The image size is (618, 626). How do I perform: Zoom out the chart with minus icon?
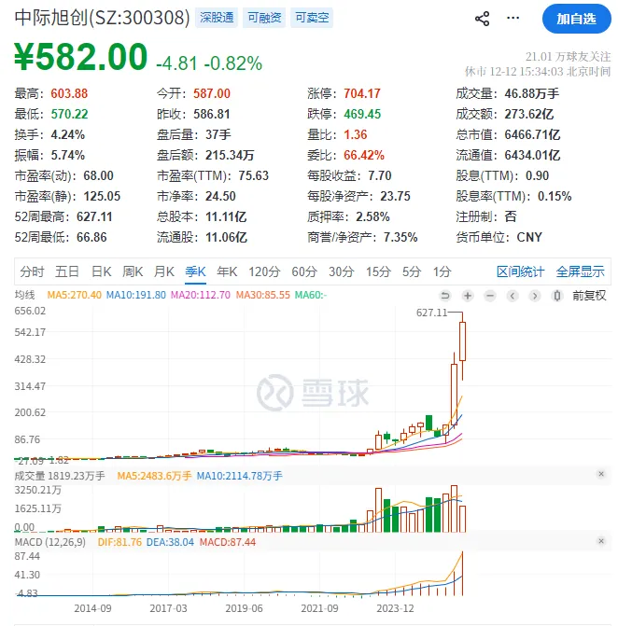490,296
